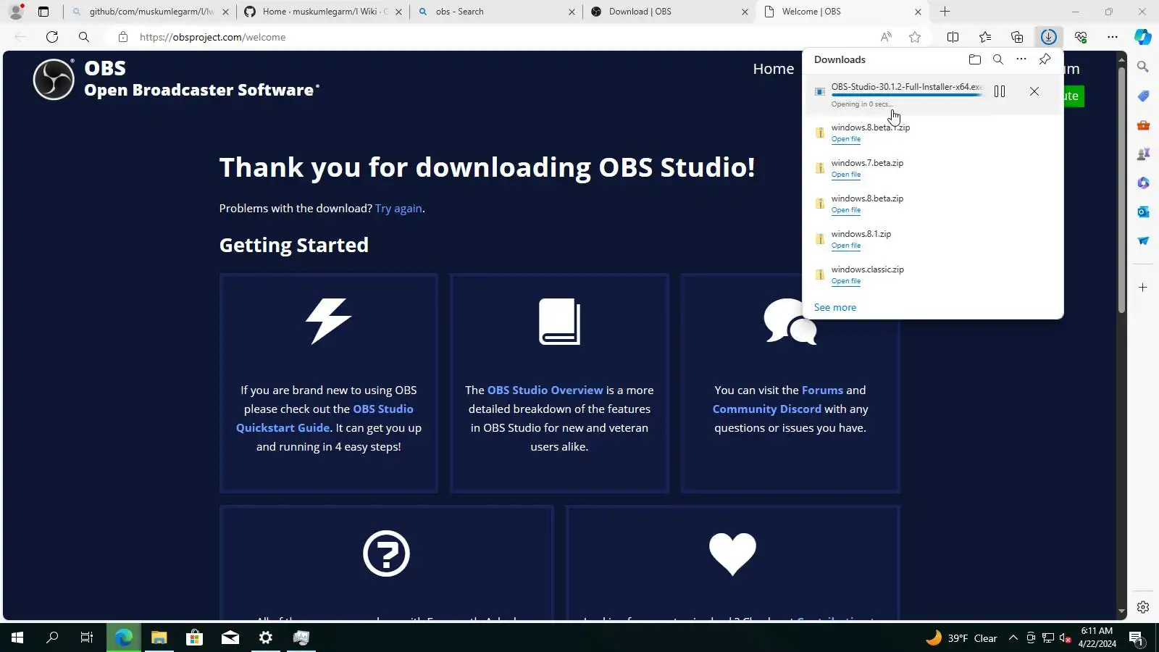The image size is (1159, 652).
Task: View site information lock icon
Action: point(123,37)
